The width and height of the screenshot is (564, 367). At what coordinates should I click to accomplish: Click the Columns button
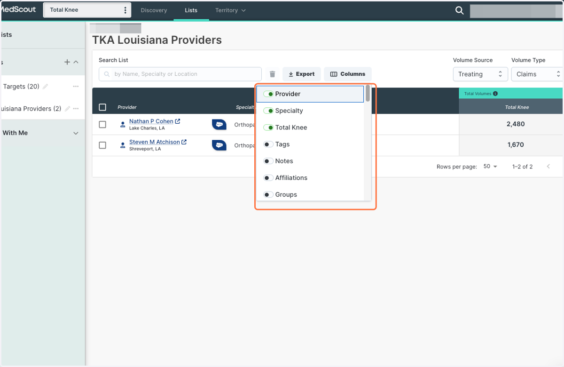coord(348,74)
